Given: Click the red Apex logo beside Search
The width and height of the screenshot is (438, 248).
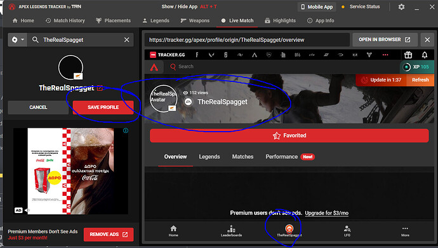Looking at the screenshot, I should [x=154, y=67].
